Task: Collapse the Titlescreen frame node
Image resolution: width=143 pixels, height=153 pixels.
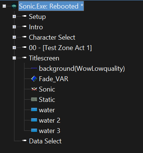Action: 14,58
